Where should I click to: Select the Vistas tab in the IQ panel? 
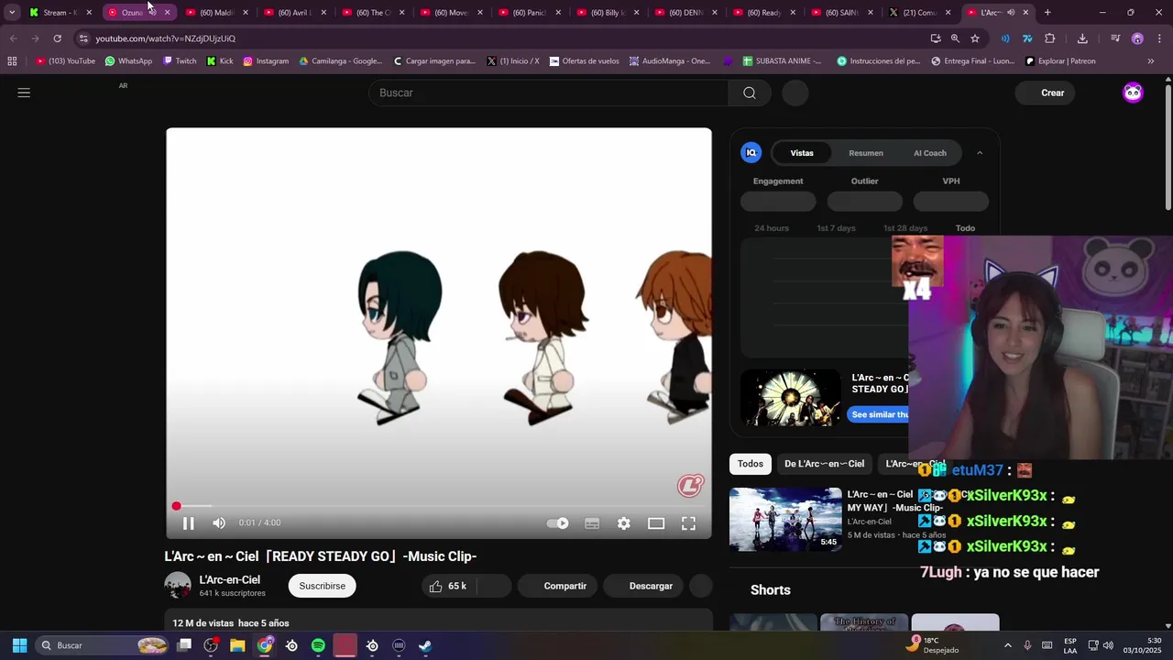(x=802, y=153)
